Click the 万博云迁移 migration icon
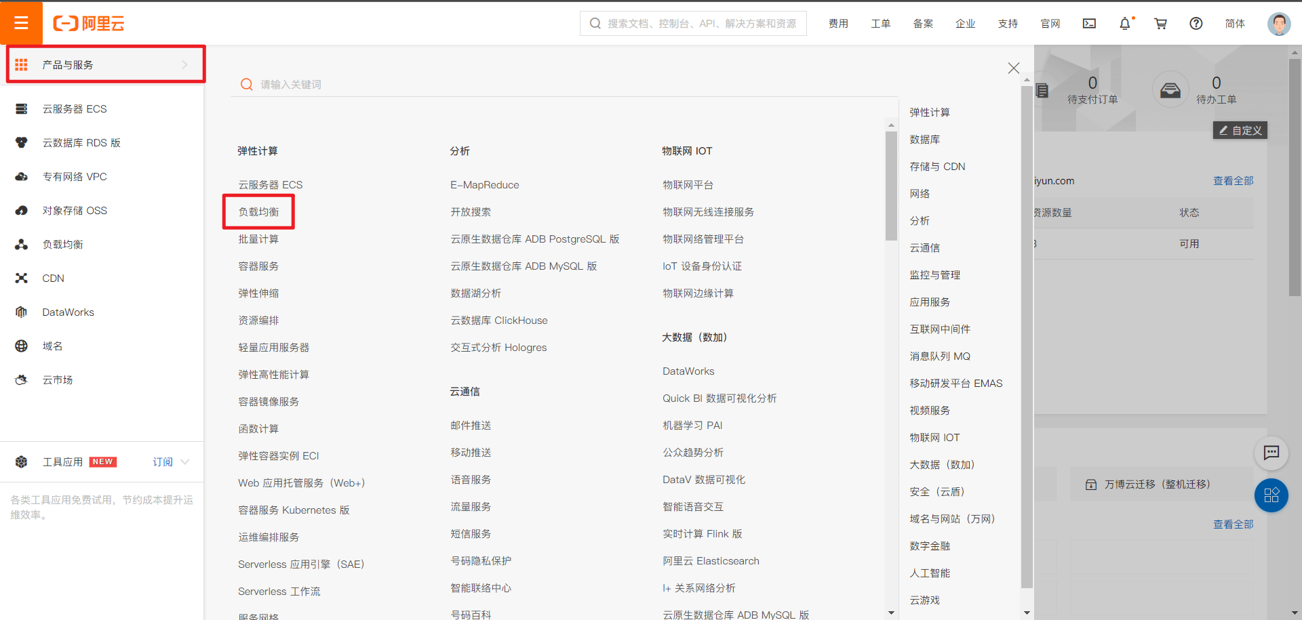1302x620 pixels. click(1091, 484)
